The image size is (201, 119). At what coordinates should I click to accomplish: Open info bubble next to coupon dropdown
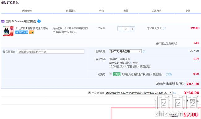175,93
